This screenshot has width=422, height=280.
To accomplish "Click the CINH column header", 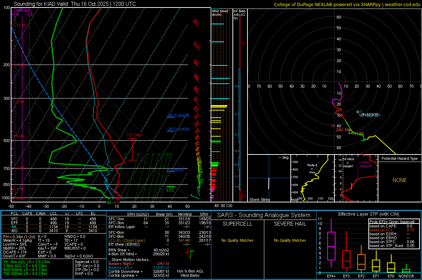I will (41, 213).
